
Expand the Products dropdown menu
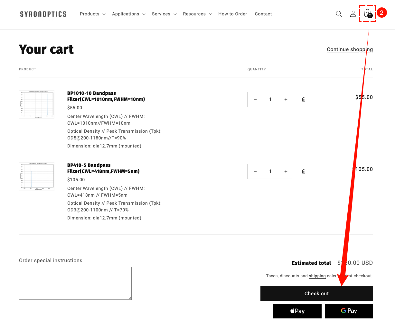(x=93, y=14)
